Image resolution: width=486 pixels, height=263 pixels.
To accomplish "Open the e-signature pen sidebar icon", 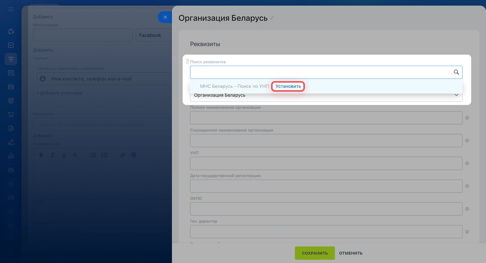I will [11, 142].
